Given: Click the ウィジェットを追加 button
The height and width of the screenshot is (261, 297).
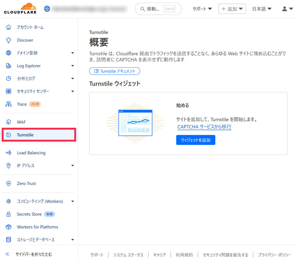Looking at the screenshot, I should click(195, 140).
